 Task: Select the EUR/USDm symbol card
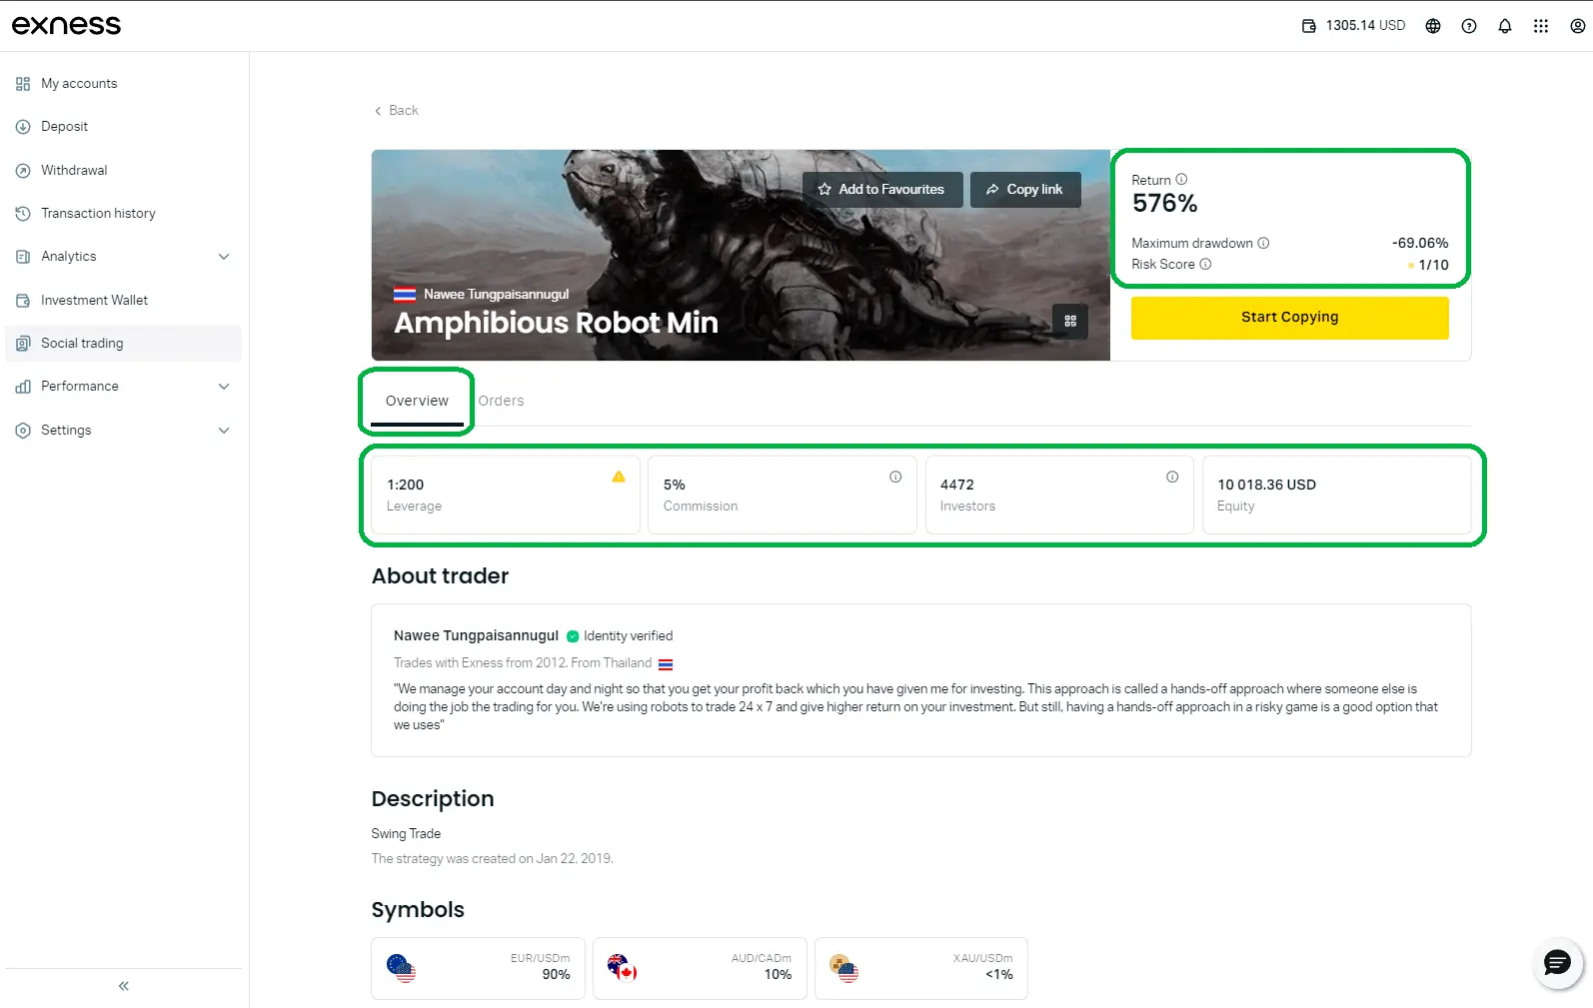[478, 968]
